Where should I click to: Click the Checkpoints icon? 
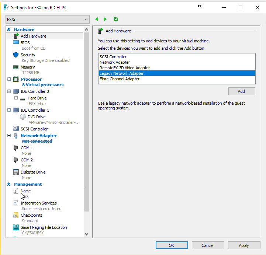16,215
